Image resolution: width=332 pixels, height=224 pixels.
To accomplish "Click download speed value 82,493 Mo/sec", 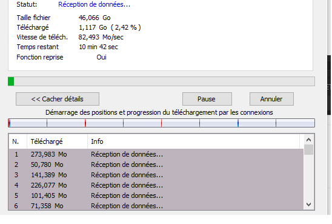I will pyautogui.click(x=101, y=38).
